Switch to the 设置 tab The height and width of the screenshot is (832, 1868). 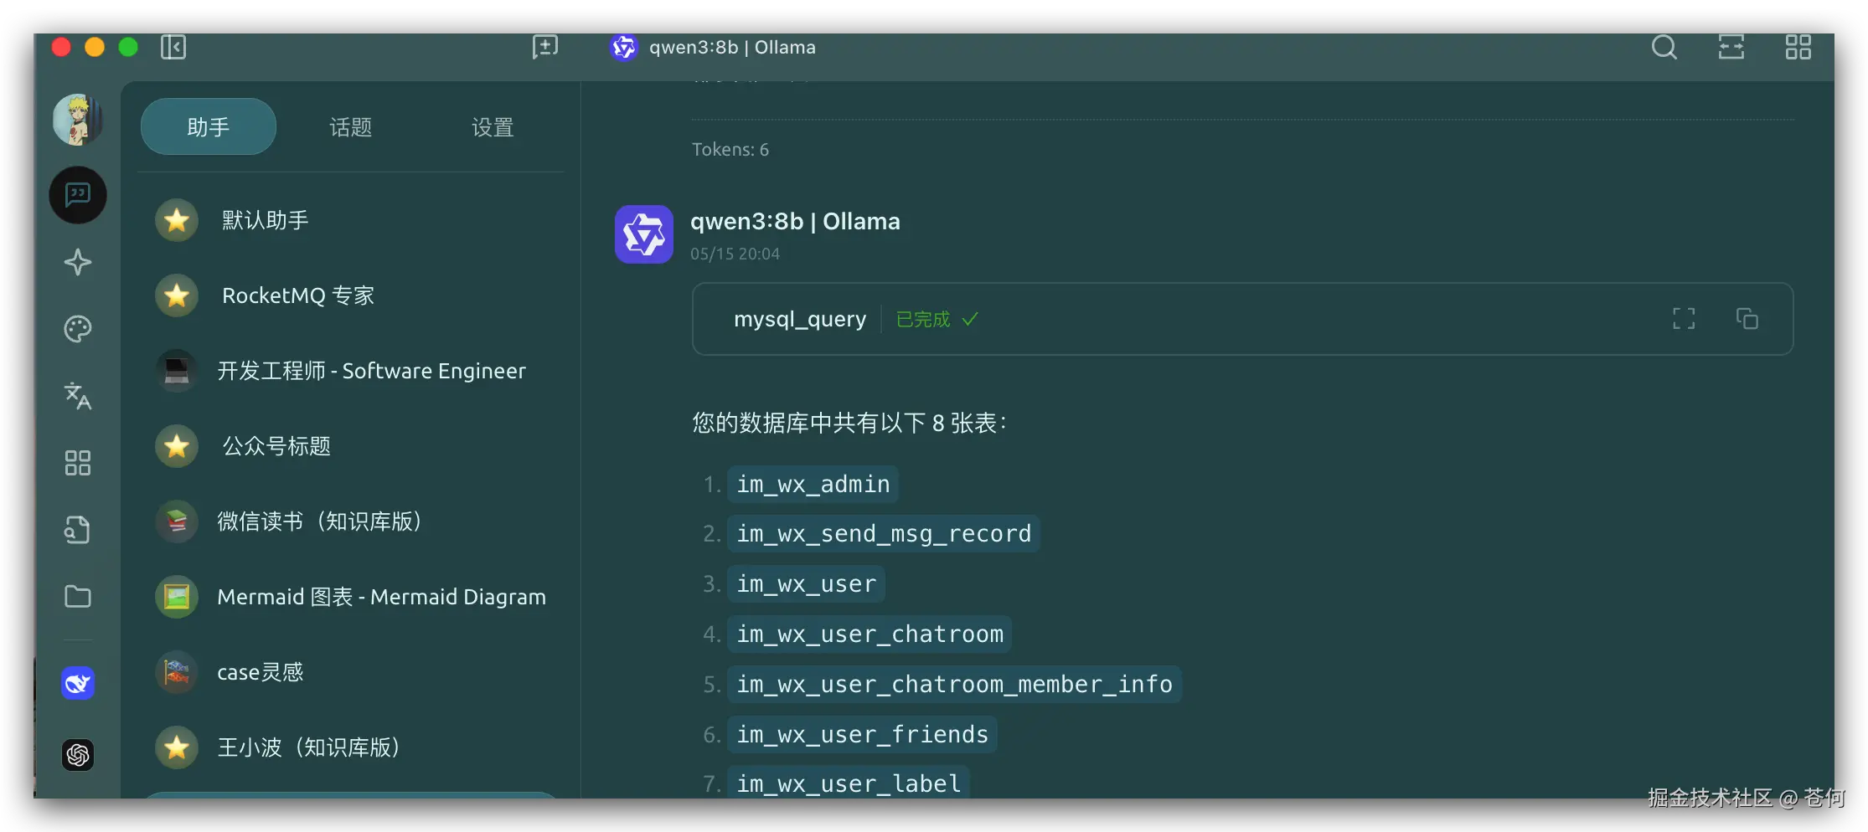point(493,127)
